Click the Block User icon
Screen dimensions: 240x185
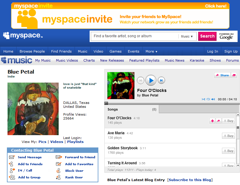58,171
